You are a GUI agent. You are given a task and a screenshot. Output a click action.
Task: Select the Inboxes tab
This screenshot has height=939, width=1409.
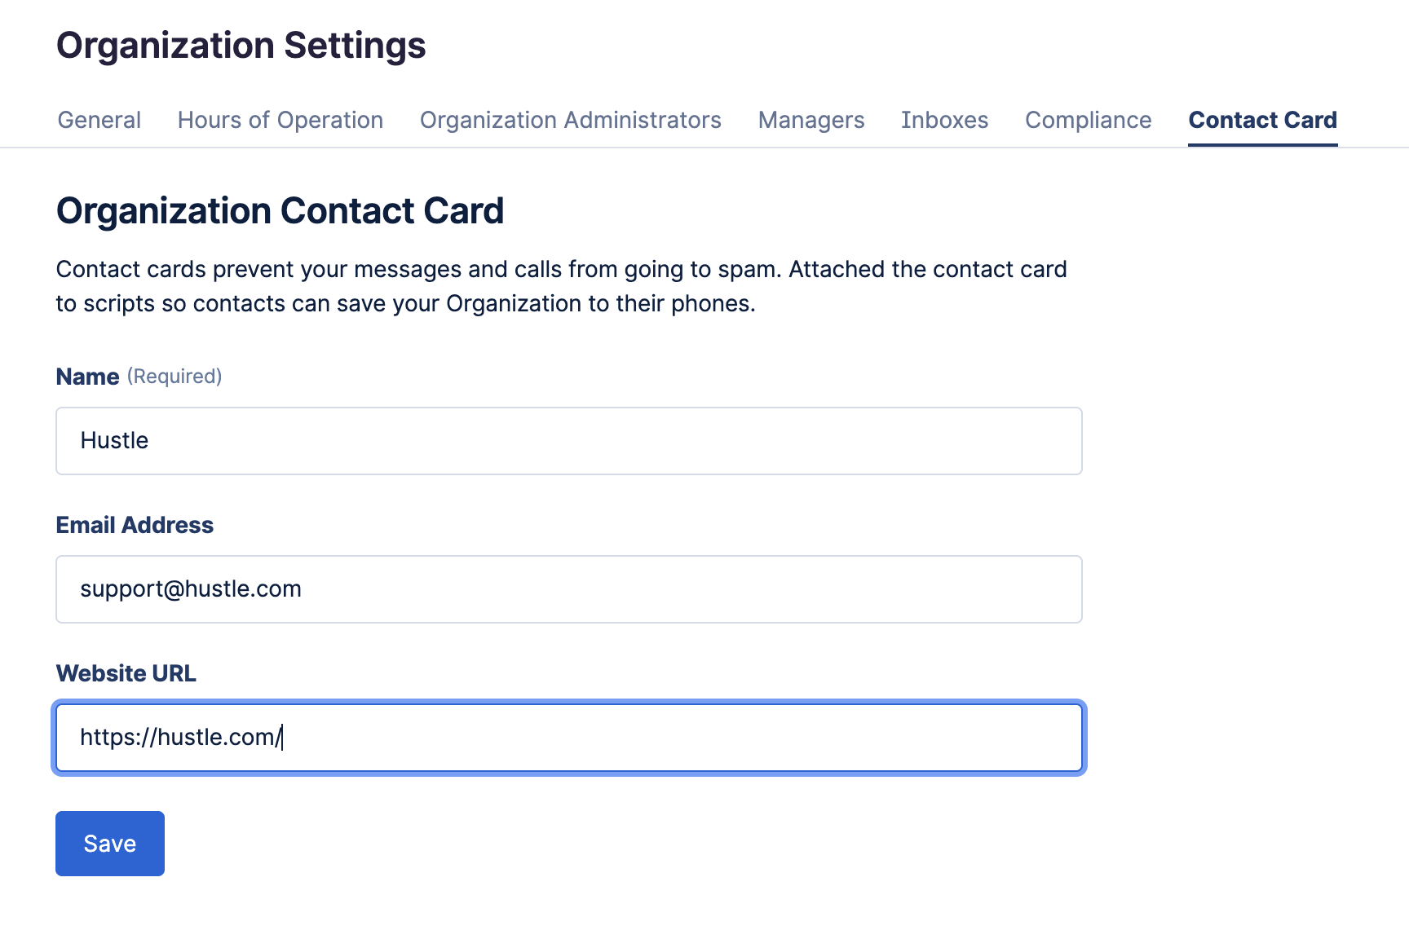(944, 120)
